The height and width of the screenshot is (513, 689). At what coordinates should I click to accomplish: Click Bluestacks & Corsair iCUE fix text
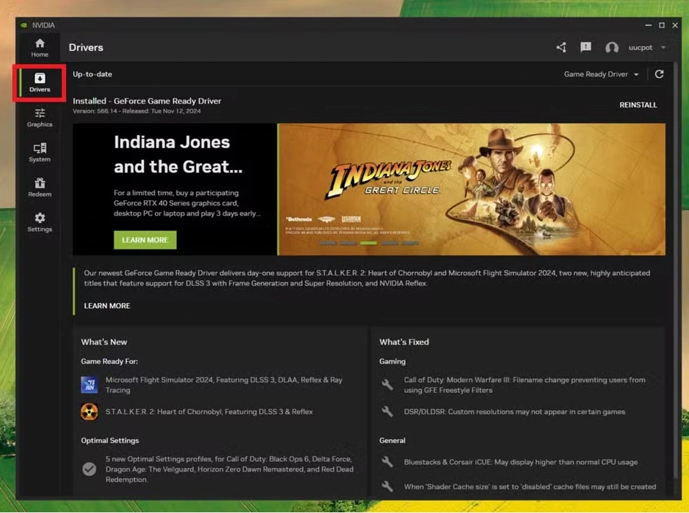coord(521,462)
